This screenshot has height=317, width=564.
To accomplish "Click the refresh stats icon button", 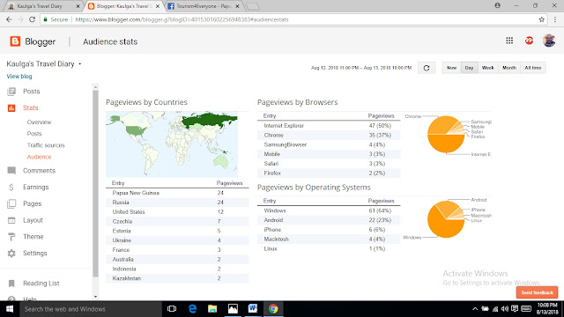I will (x=427, y=68).
